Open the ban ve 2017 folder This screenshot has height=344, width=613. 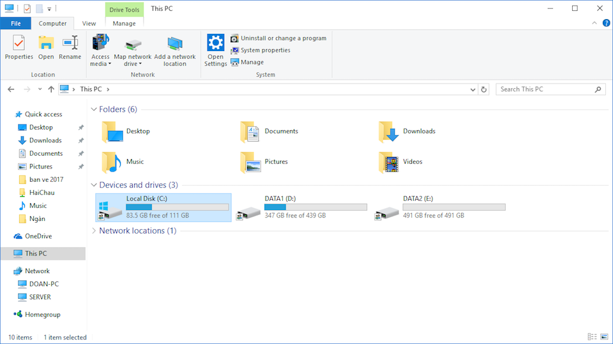46,179
